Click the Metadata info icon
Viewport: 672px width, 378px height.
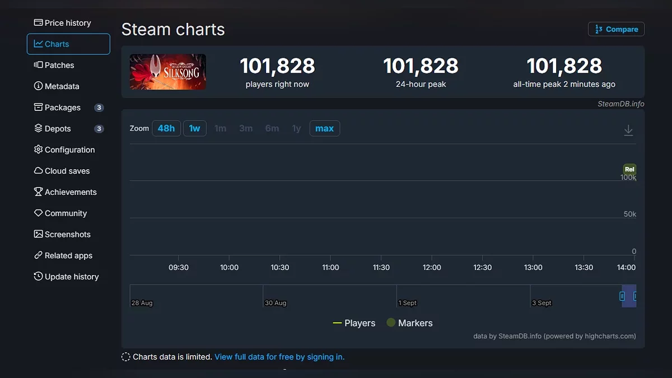point(38,86)
